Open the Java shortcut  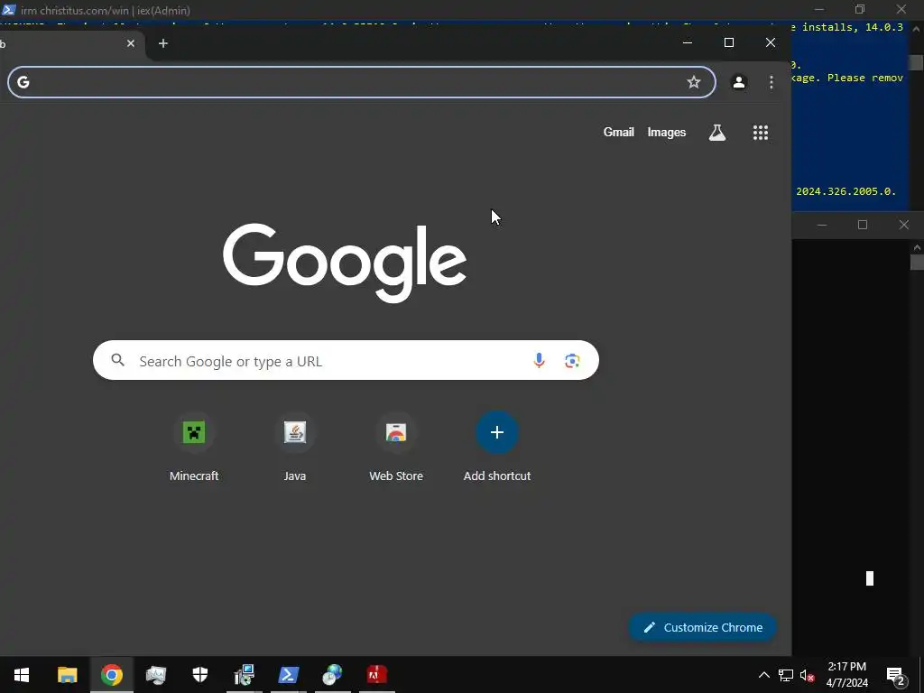[295, 448]
